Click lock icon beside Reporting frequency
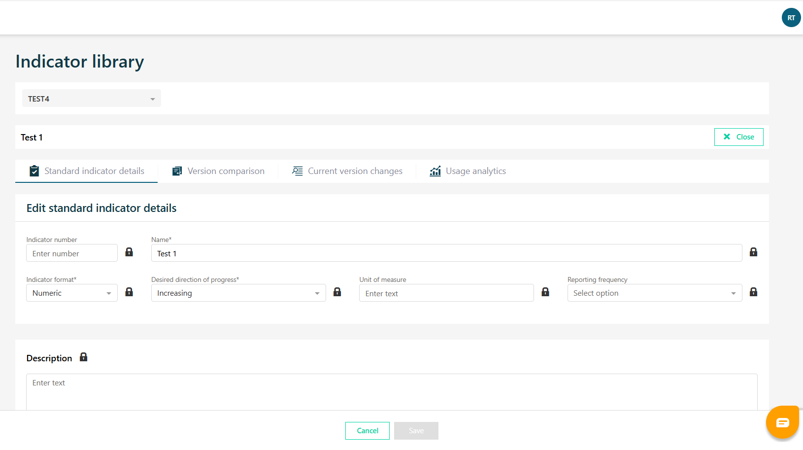803x450 pixels. (753, 292)
